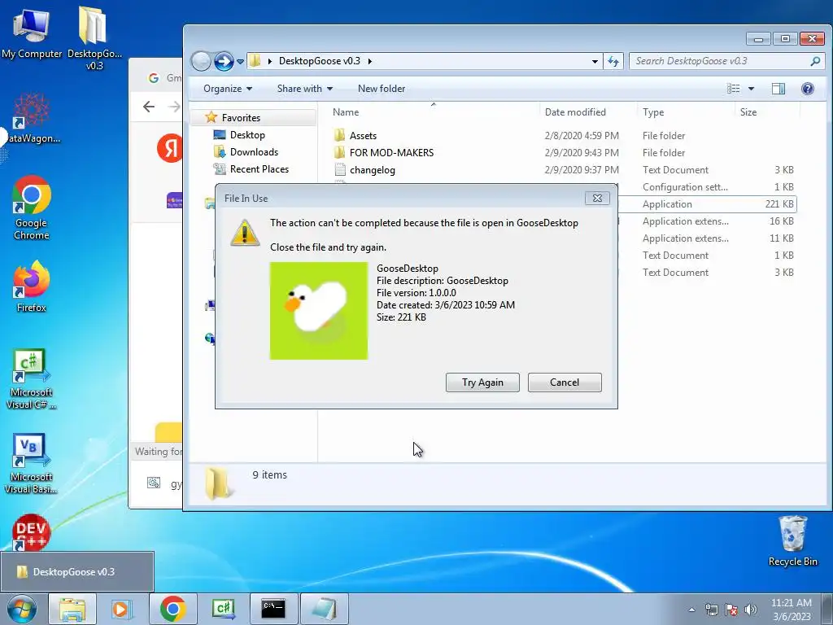Image resolution: width=833 pixels, height=625 pixels.
Task: Click Explorer Back navigation button
Action: coord(202,61)
